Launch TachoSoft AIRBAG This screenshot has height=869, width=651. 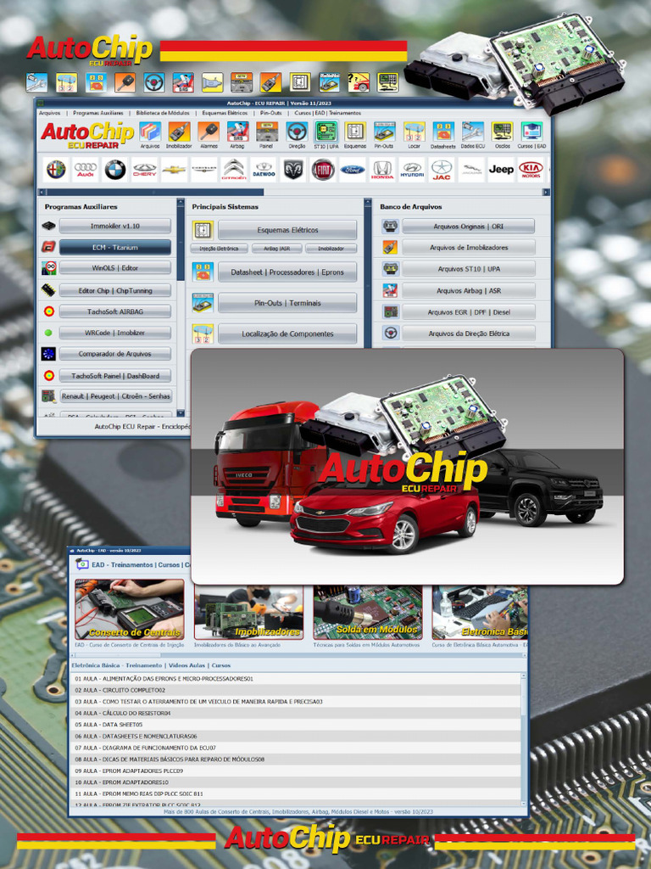(x=115, y=311)
